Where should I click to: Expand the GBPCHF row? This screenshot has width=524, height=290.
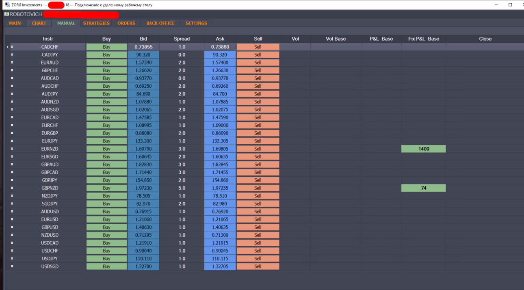point(12,70)
